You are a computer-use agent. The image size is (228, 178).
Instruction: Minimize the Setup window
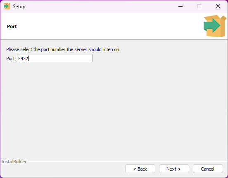click(180, 6)
